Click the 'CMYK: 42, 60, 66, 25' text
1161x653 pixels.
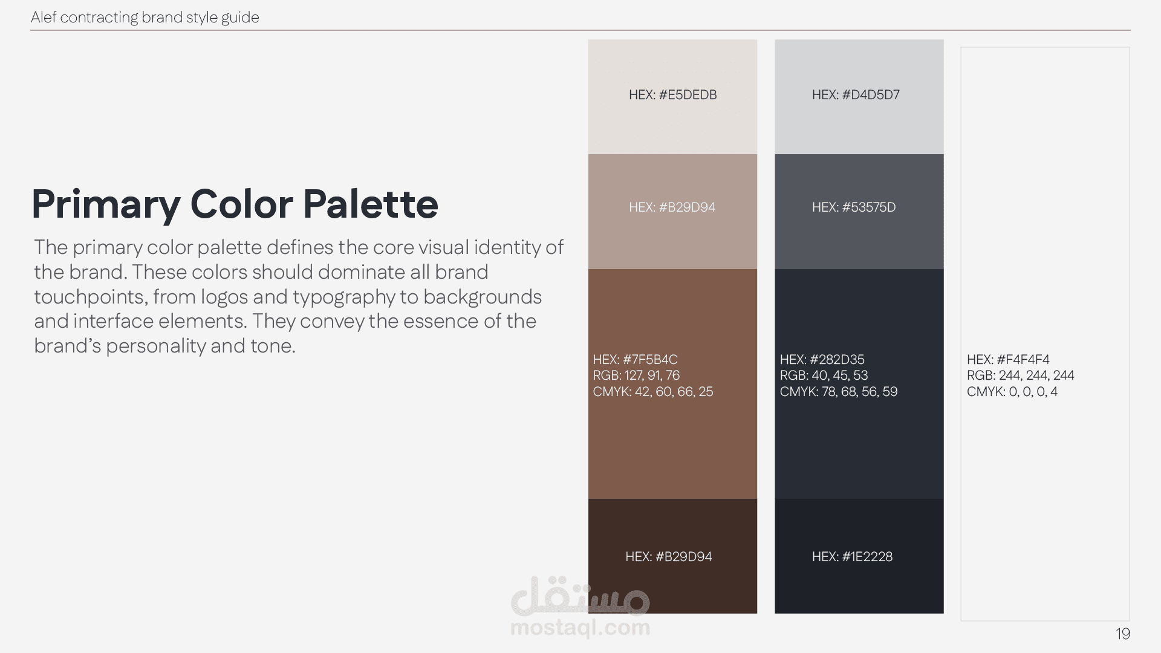click(x=652, y=392)
